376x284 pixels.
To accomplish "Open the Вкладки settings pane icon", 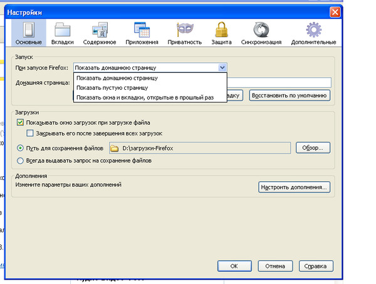I will (x=62, y=29).
